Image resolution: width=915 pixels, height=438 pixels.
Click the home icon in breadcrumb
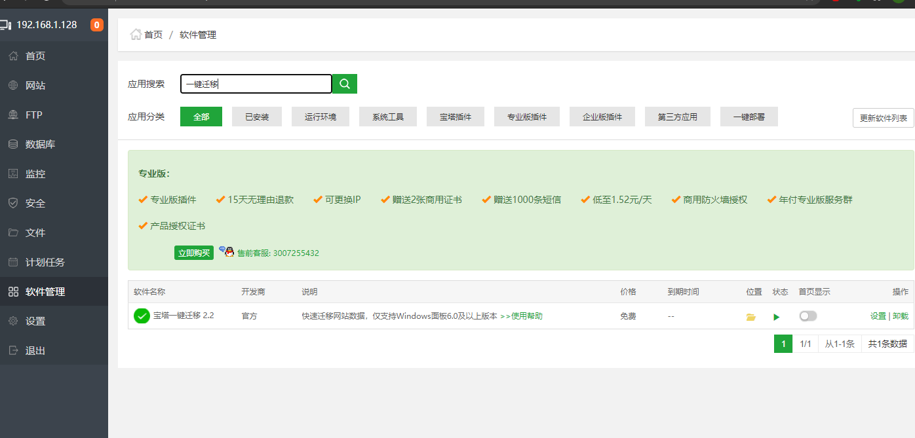point(136,35)
